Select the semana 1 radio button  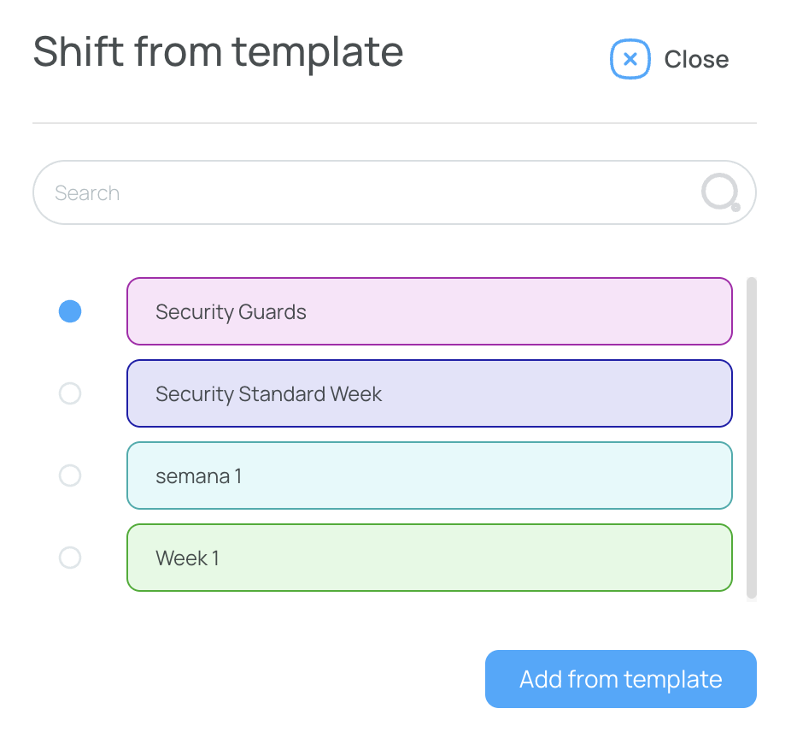point(70,475)
